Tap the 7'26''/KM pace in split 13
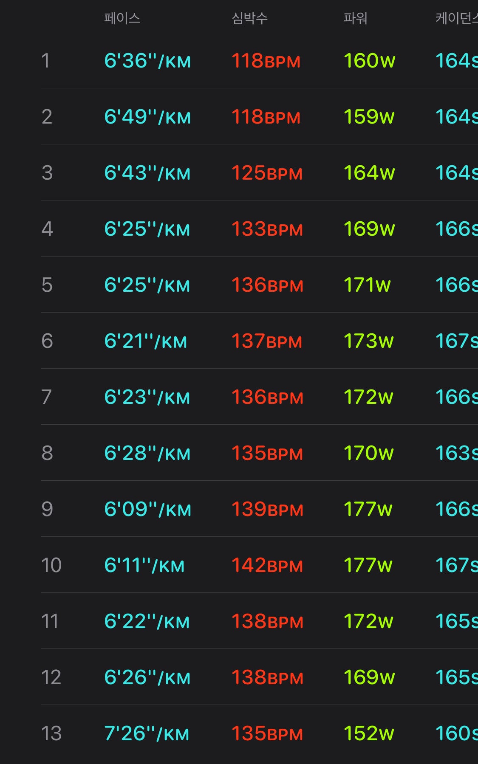The image size is (478, 764). coord(147,733)
